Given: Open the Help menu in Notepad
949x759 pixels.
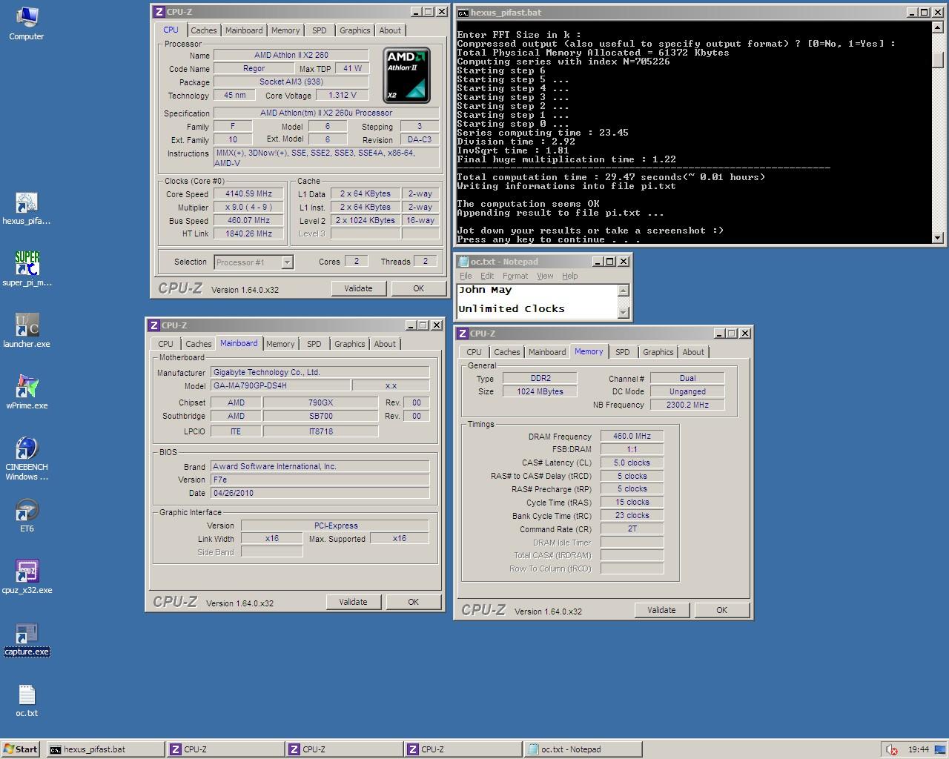Looking at the screenshot, I should pyautogui.click(x=569, y=276).
